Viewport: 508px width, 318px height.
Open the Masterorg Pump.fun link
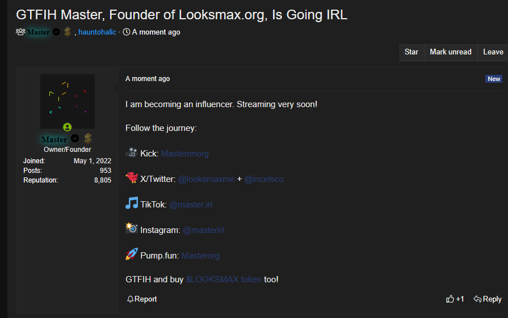pyautogui.click(x=200, y=256)
